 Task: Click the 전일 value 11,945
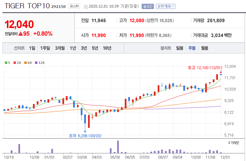[98, 20]
